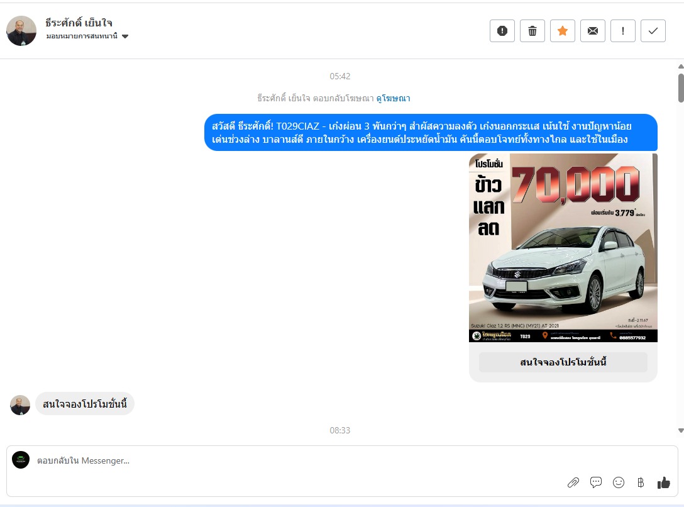This screenshot has width=684, height=507.
Task: Attach a file with the paperclip icon
Action: pos(573,482)
